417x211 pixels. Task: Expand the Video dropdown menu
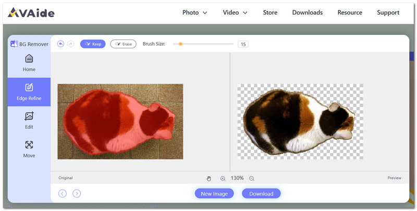point(235,12)
